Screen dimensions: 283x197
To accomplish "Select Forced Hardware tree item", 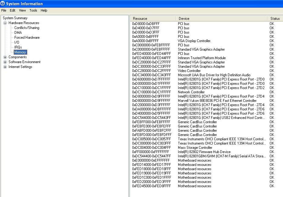I will [x=27, y=38].
